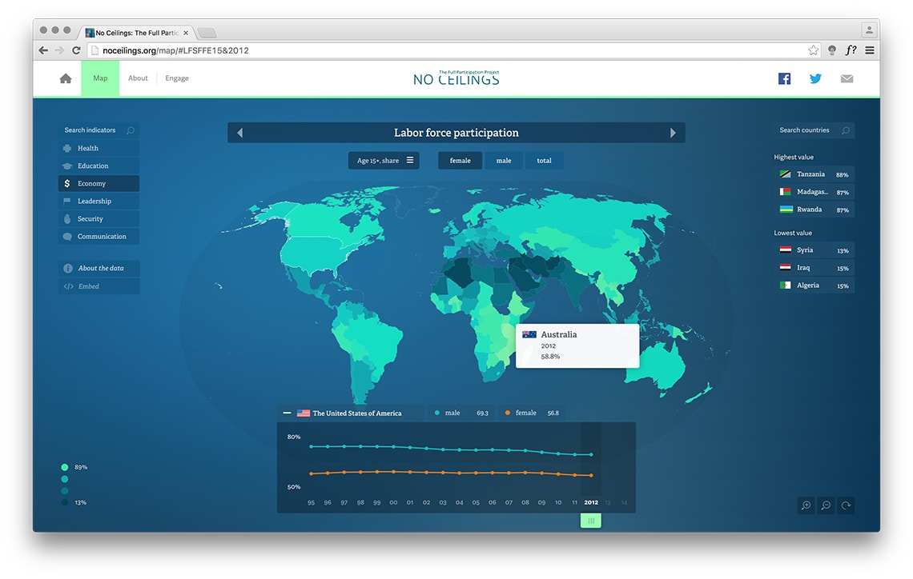Open the browser hamburger menu
The height and width of the screenshot is (579, 913).
(x=869, y=50)
